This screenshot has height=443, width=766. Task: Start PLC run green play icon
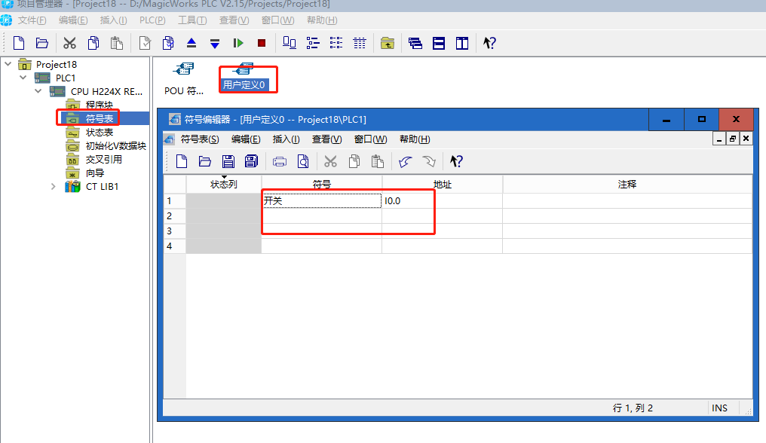tap(238, 43)
